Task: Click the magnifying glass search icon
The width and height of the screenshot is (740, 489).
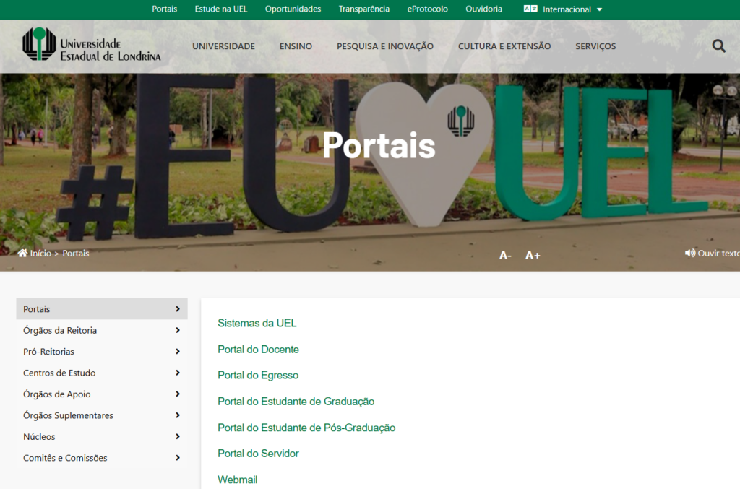Action: (x=718, y=46)
